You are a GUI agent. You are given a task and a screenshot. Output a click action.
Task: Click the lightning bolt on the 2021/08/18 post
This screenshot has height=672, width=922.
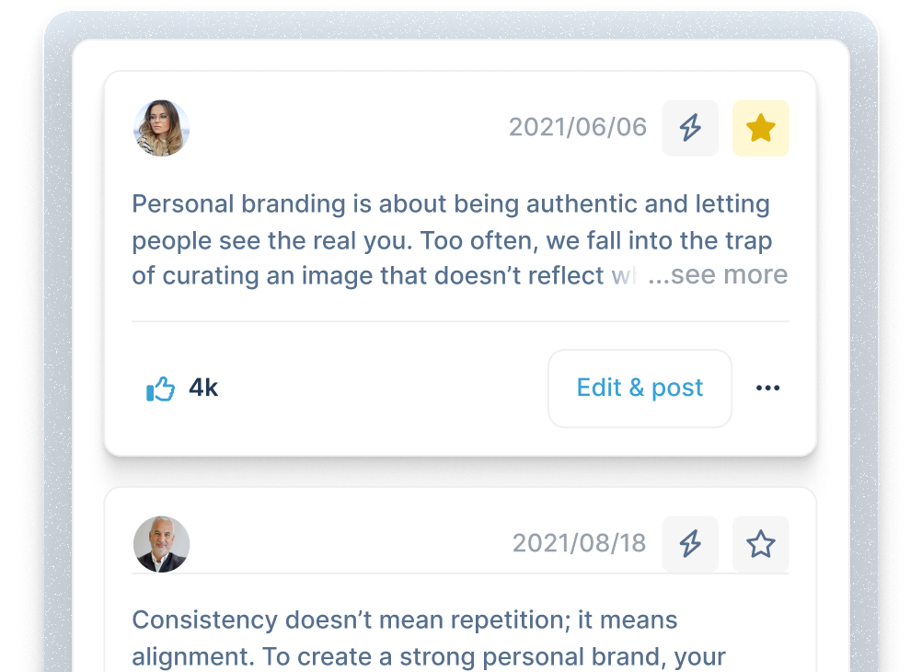[690, 544]
